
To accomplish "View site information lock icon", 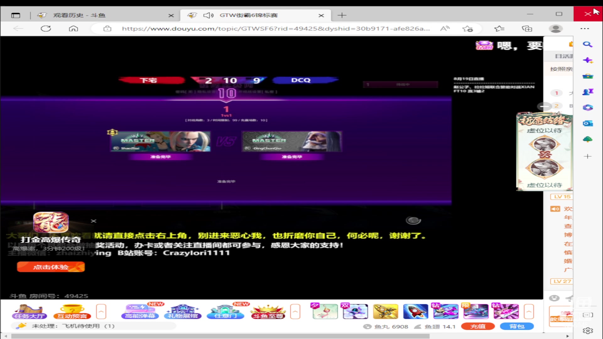I will click(107, 29).
